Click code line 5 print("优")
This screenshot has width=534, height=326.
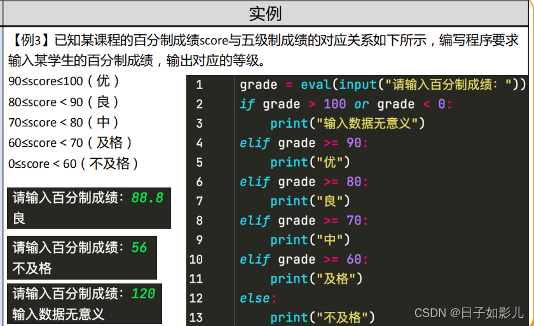coord(310,162)
